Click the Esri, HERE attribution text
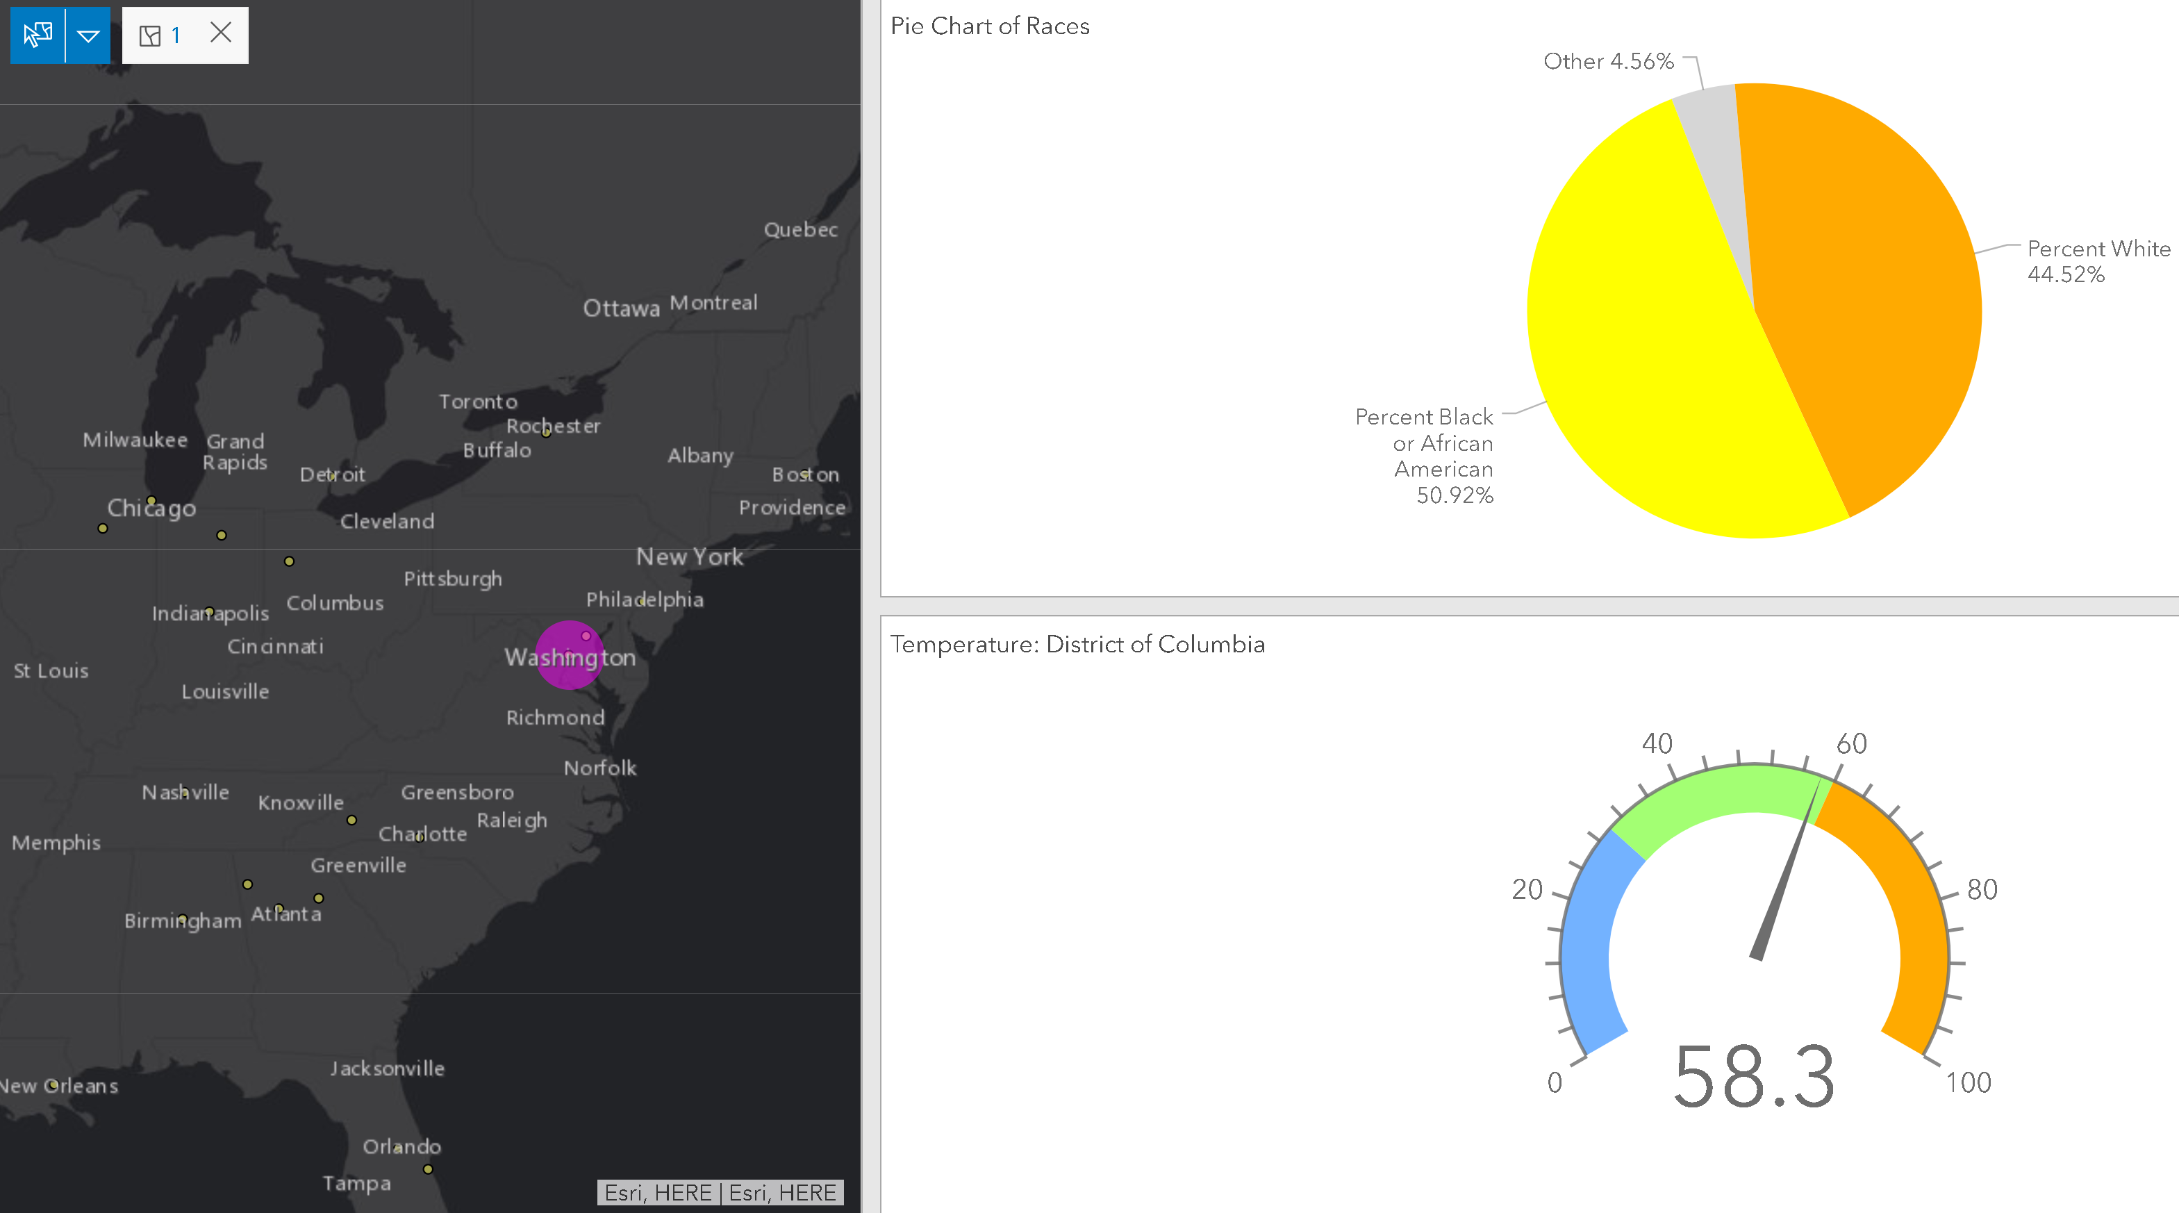The image size is (2179, 1213). (x=720, y=1193)
